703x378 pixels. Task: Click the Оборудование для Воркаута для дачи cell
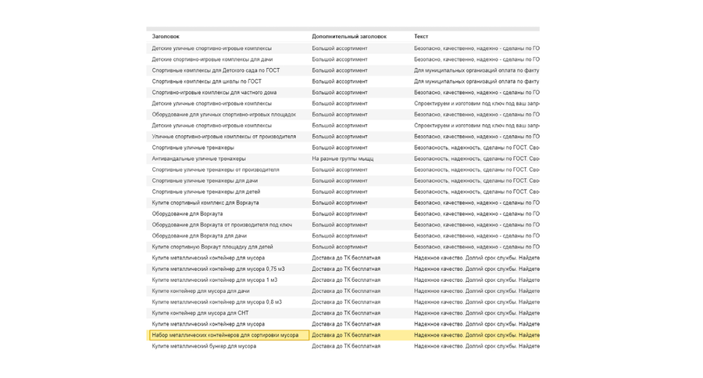199,236
